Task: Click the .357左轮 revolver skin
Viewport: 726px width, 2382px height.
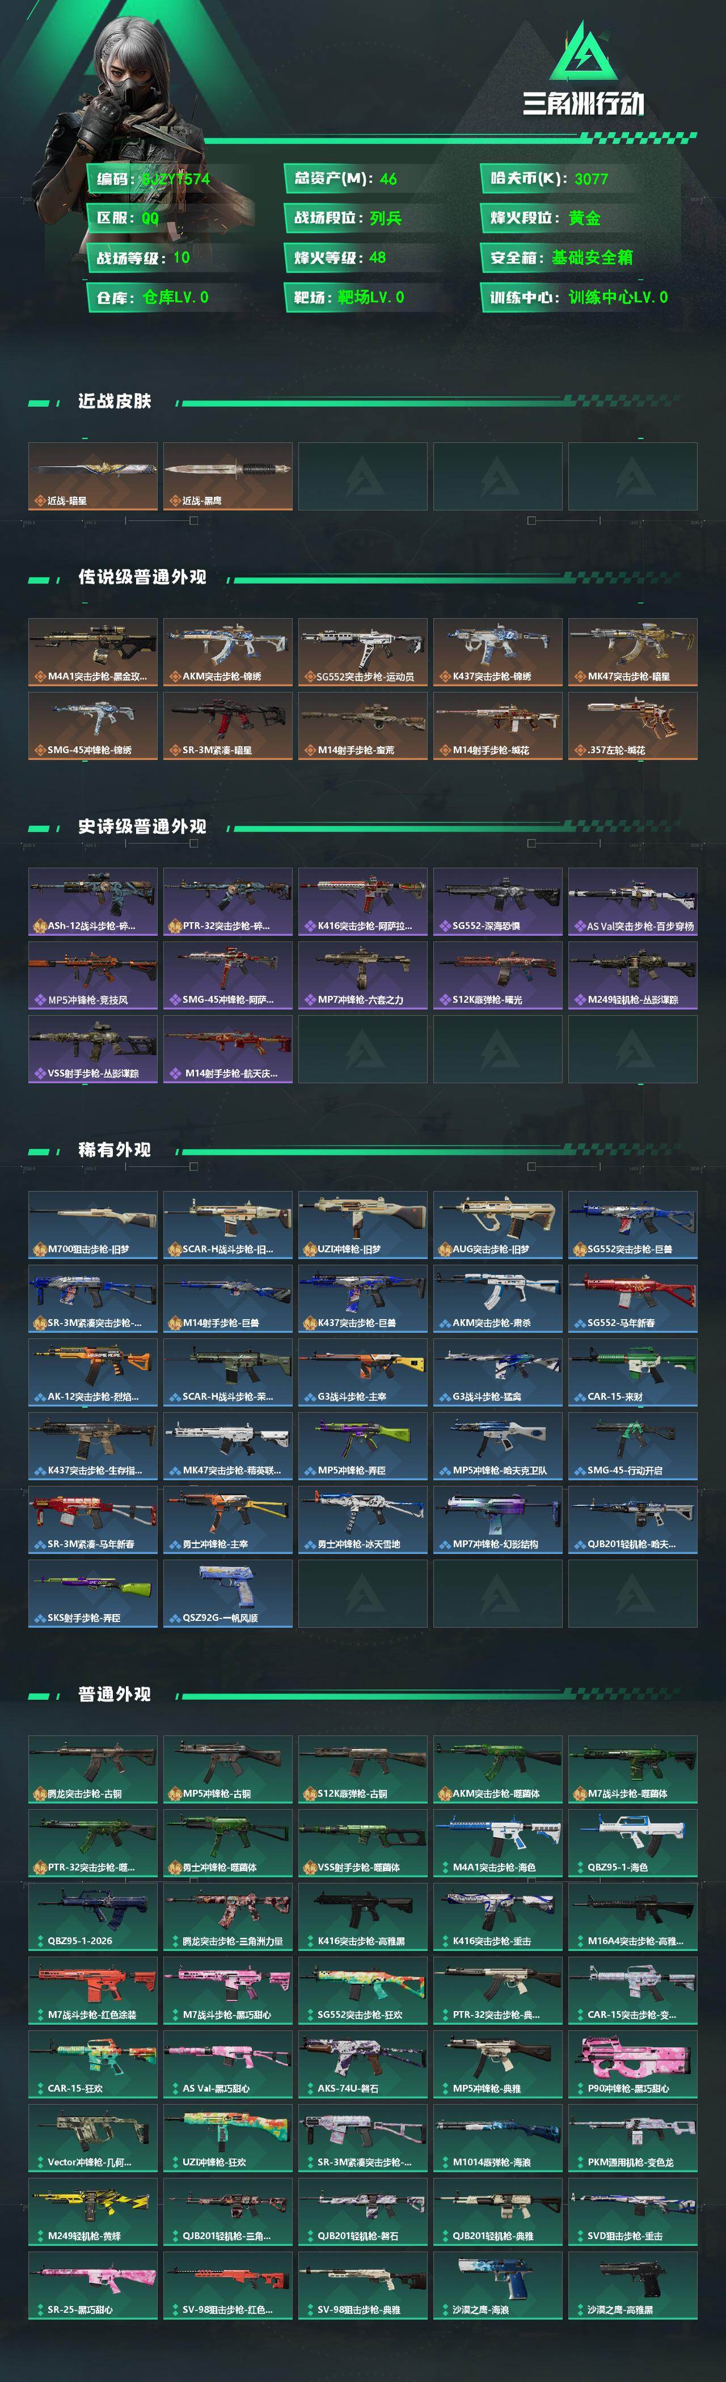Action: [x=632, y=726]
